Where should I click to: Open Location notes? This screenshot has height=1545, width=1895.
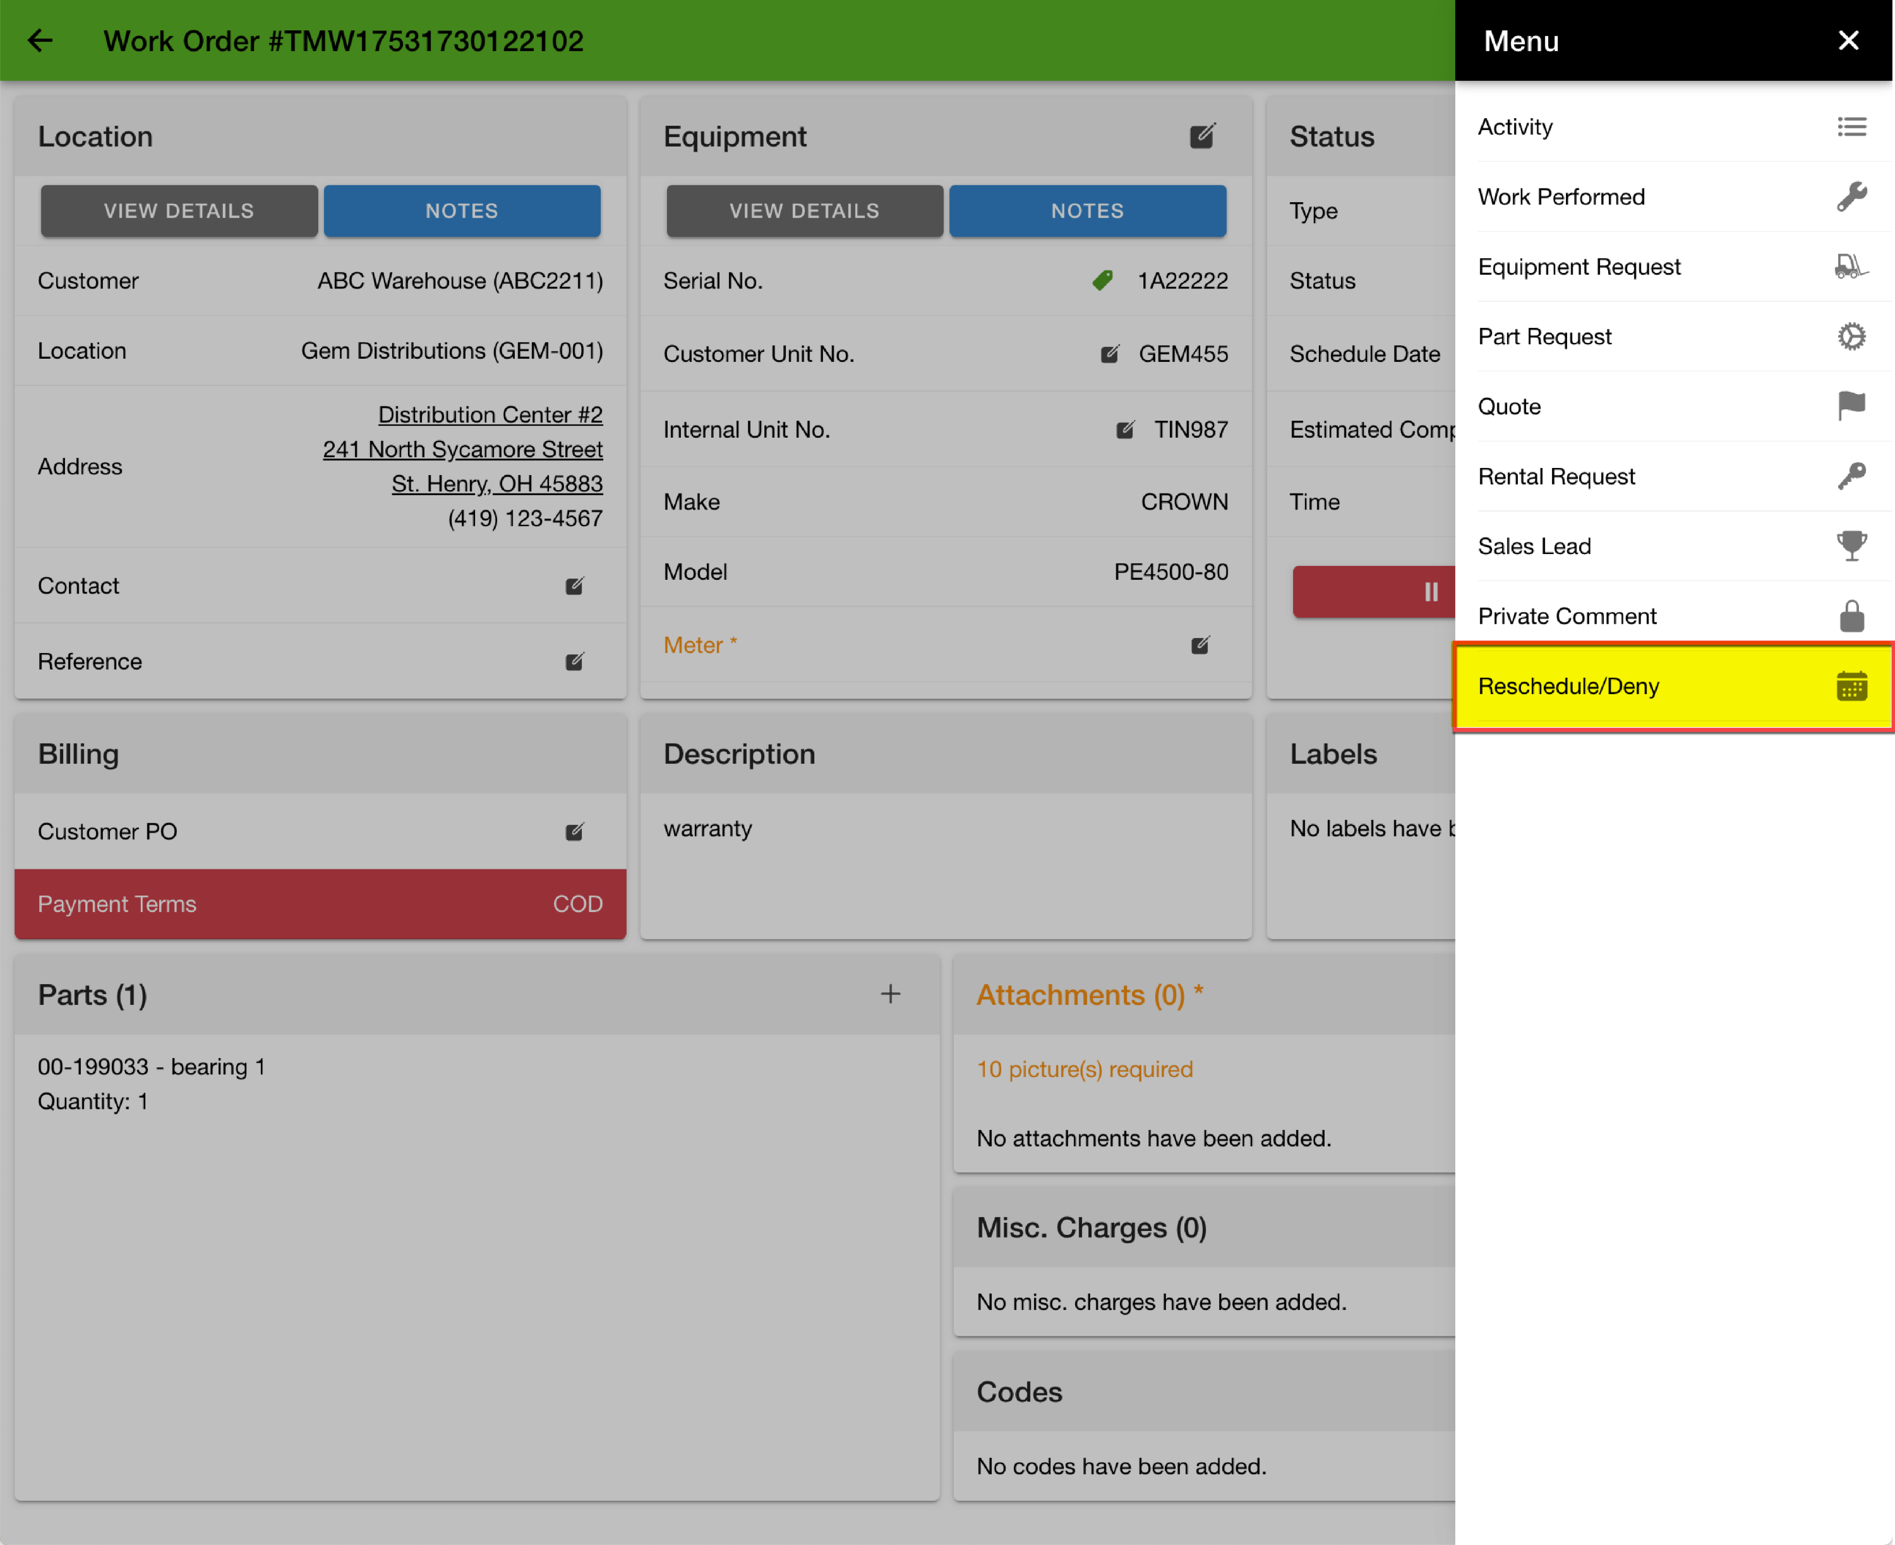click(x=462, y=211)
